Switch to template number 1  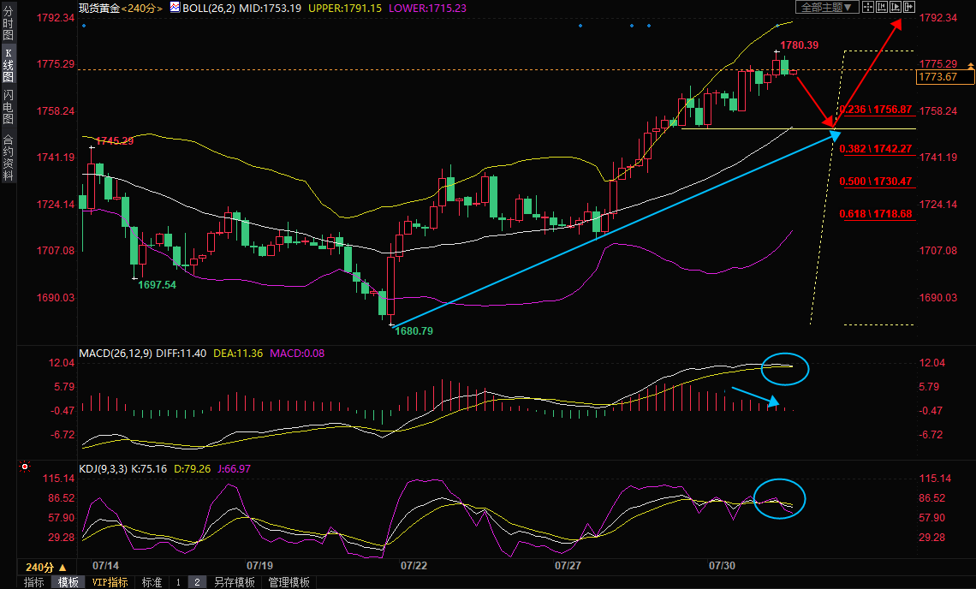point(178,582)
